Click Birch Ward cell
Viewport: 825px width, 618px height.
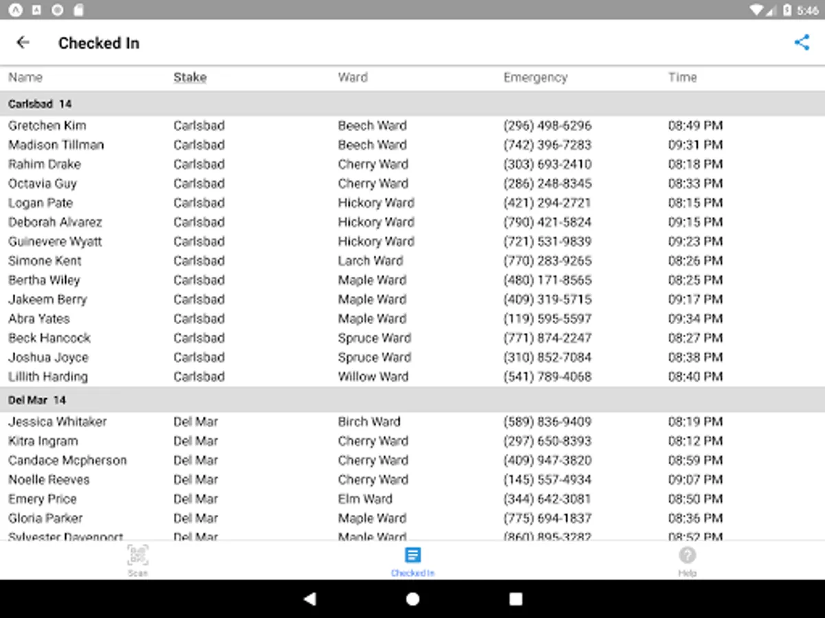coord(369,421)
